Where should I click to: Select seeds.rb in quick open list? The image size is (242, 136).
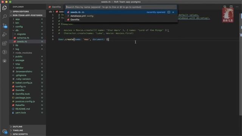tap(121, 12)
